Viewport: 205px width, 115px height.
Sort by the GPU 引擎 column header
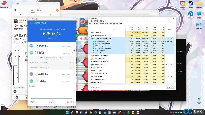(x=169, y=28)
